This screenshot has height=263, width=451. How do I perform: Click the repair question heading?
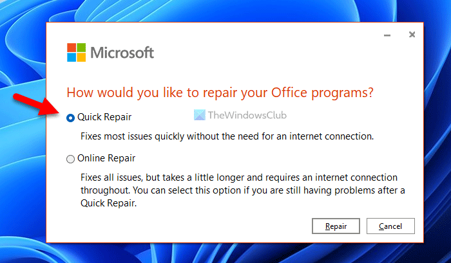pyautogui.click(x=220, y=92)
